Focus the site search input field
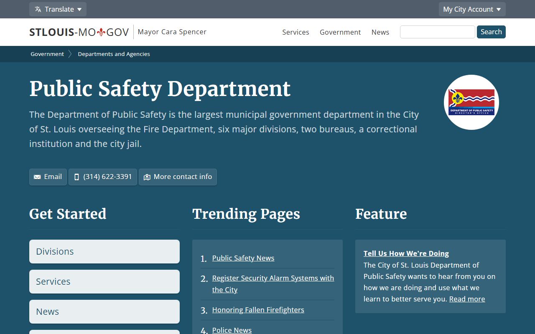This screenshot has height=334, width=535. point(437,32)
